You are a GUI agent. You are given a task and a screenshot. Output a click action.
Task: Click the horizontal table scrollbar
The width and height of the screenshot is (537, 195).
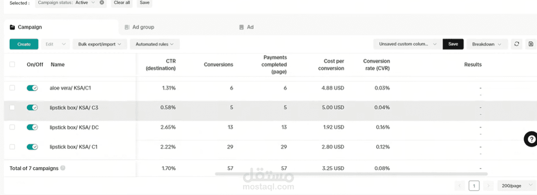point(351,173)
